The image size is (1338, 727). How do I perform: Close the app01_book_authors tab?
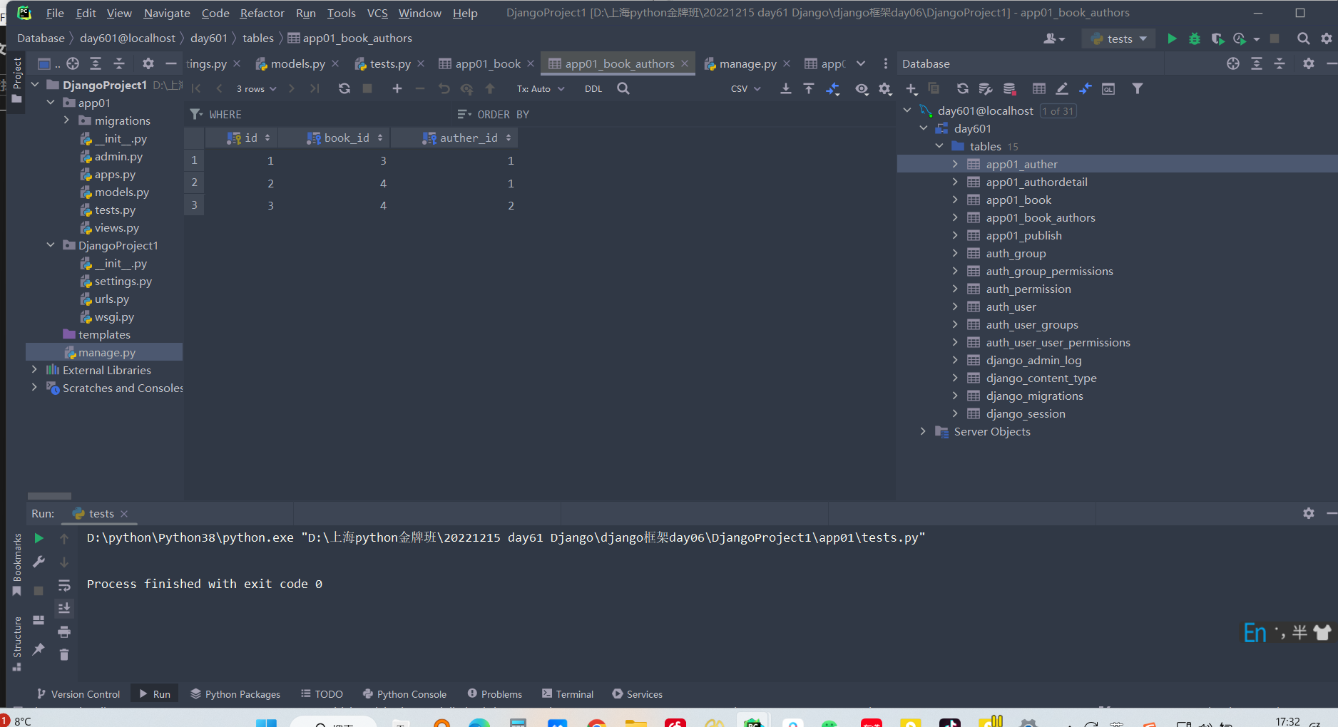pos(685,63)
